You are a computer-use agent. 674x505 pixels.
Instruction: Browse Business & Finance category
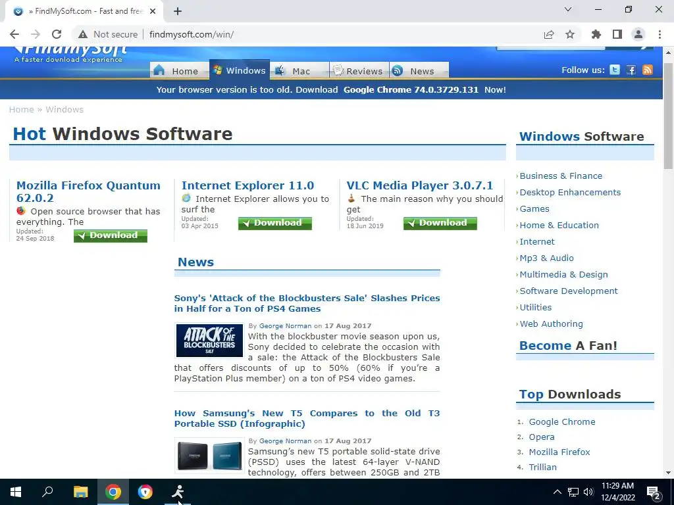pos(561,176)
